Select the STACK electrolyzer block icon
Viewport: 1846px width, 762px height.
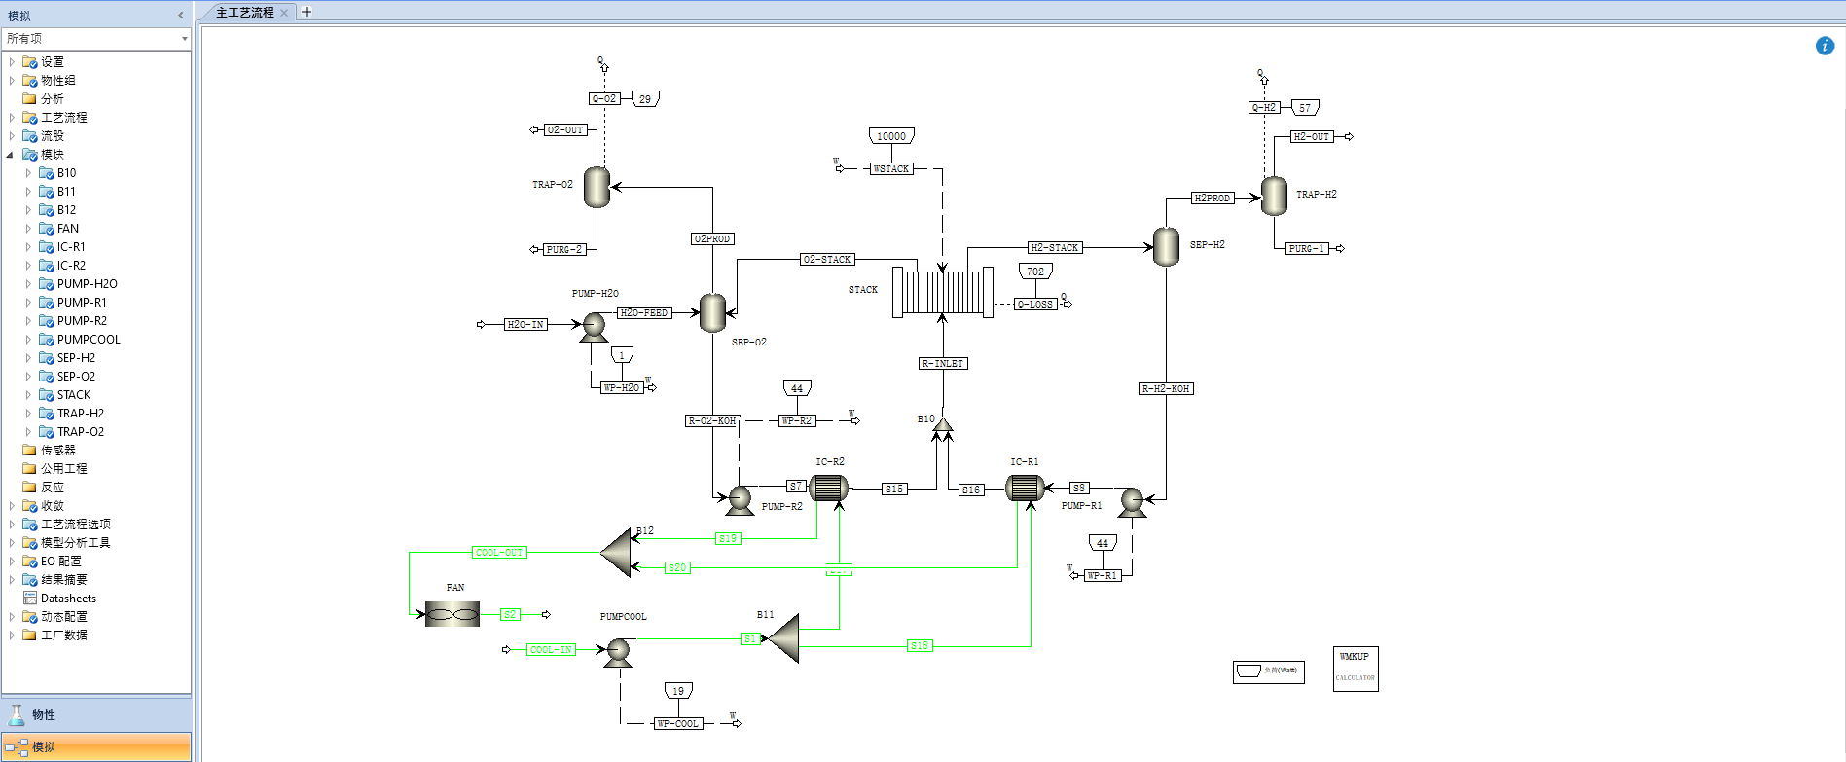[942, 292]
